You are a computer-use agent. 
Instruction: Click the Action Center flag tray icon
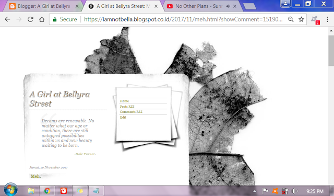[265, 191]
